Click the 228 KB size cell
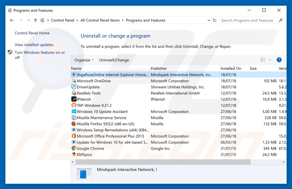 [x=271, y=118]
